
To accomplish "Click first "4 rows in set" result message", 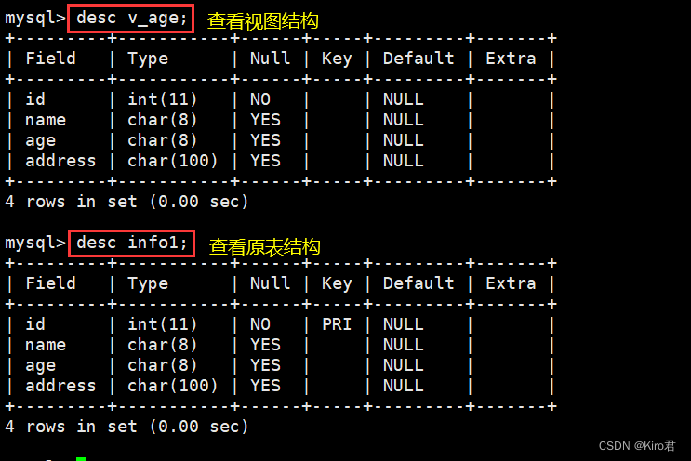I will 126,201.
